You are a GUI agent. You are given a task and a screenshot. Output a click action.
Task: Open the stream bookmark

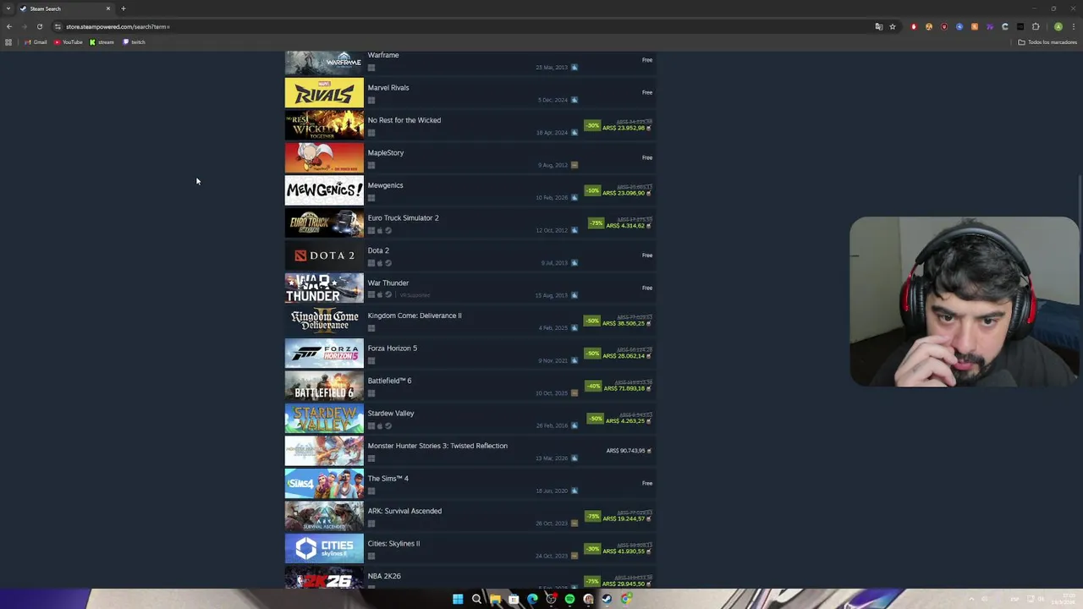pyautogui.click(x=102, y=42)
